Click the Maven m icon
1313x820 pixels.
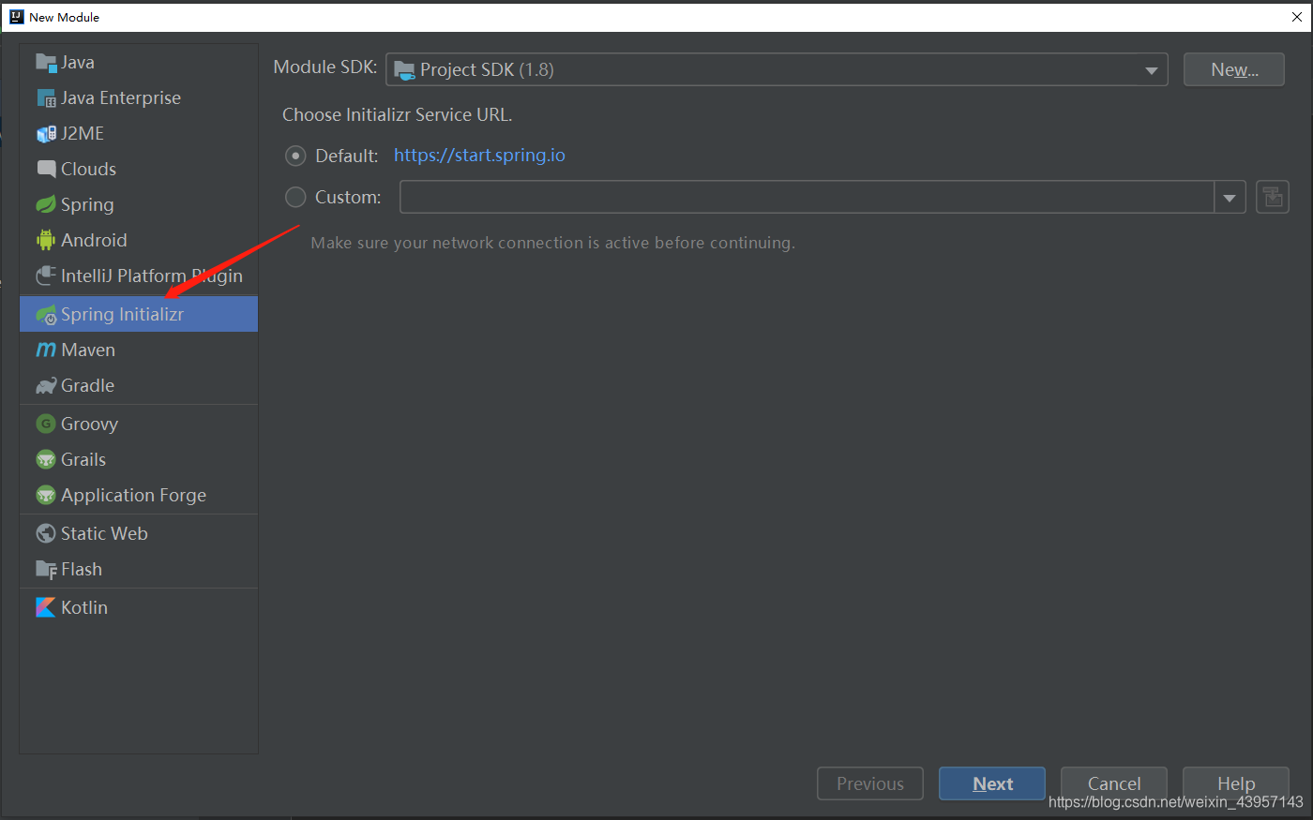coord(46,350)
